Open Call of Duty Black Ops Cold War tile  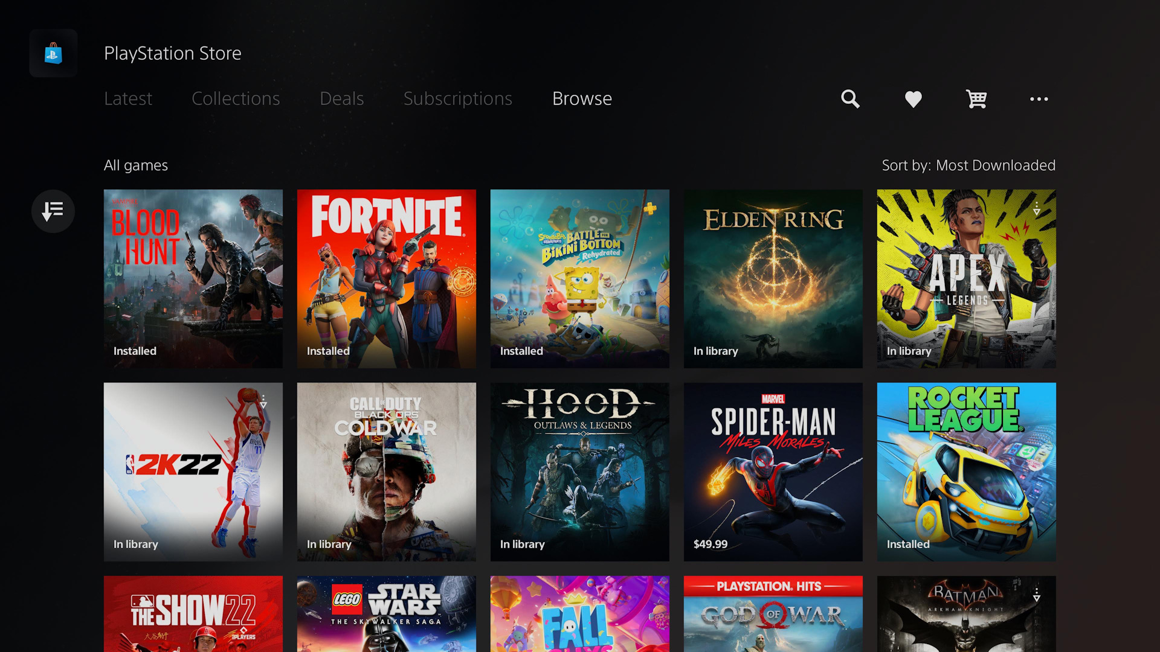[x=387, y=472]
